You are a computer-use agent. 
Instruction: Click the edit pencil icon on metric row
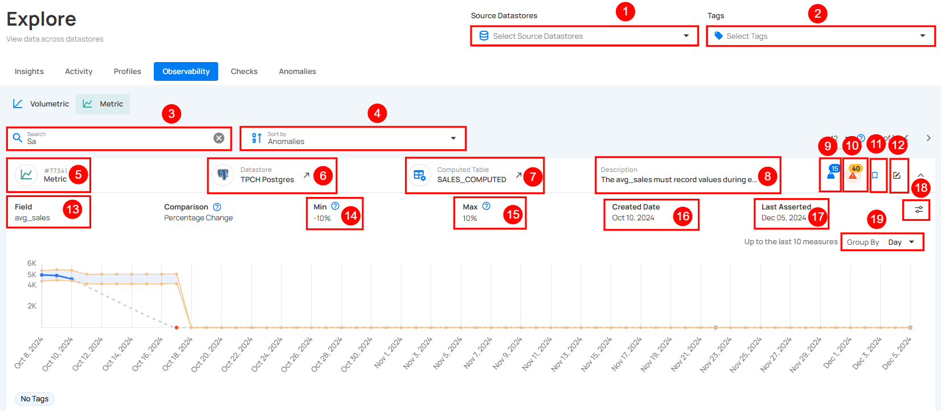pos(897,175)
